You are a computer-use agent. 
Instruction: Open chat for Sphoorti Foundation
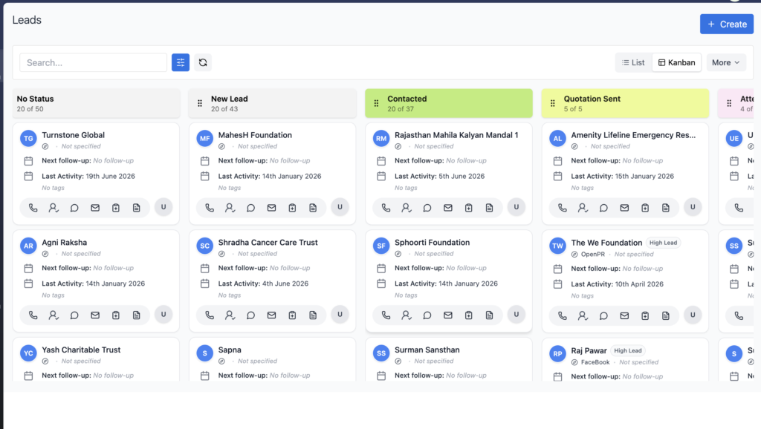(x=427, y=315)
